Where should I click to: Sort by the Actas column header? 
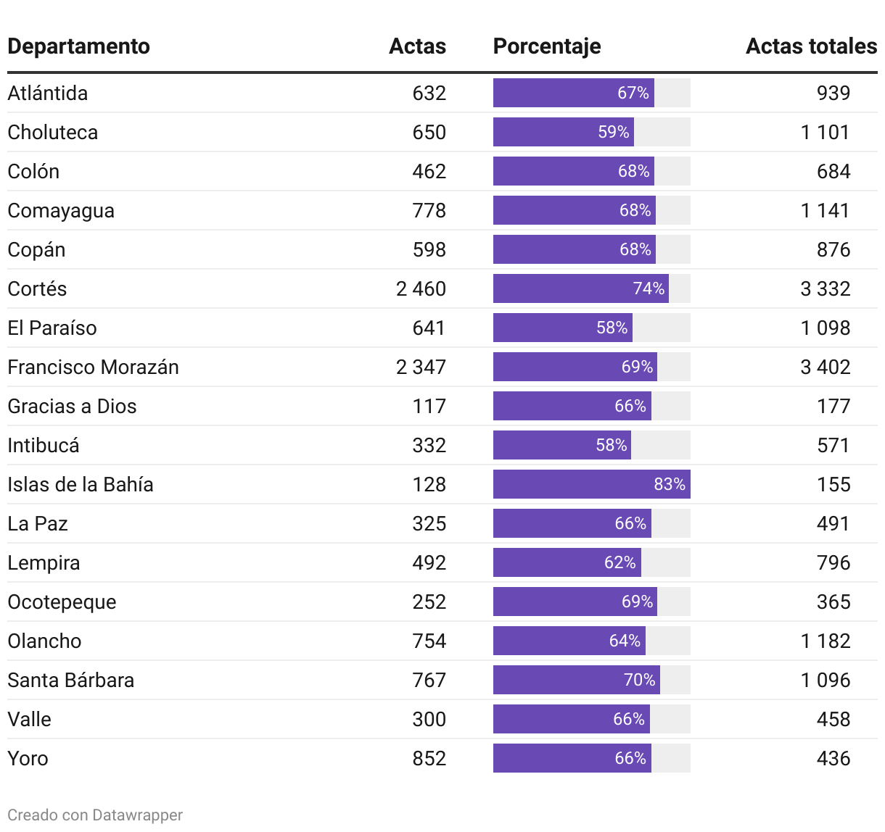coord(417,46)
